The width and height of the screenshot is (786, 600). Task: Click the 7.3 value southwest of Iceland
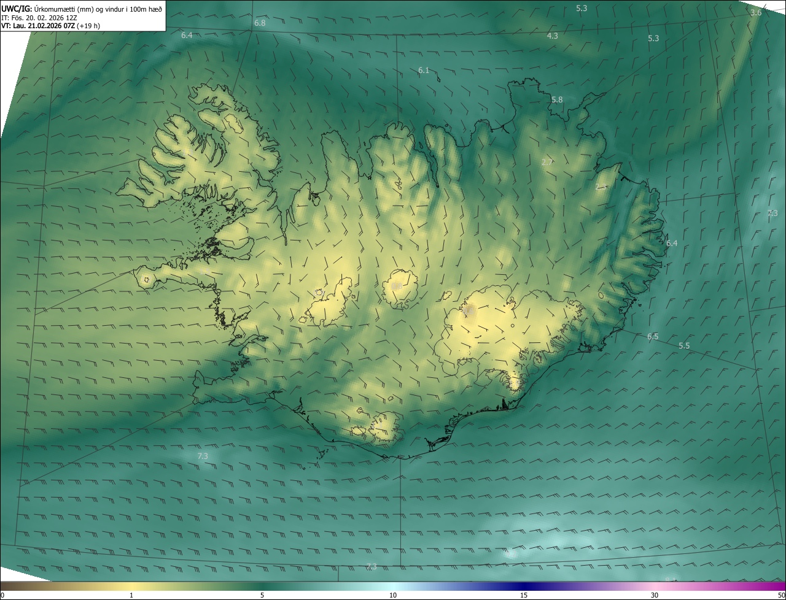point(203,456)
